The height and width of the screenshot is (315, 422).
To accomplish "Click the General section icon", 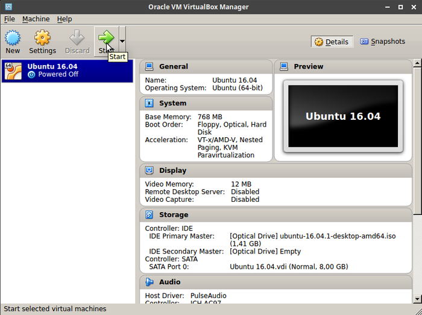I will coord(149,66).
